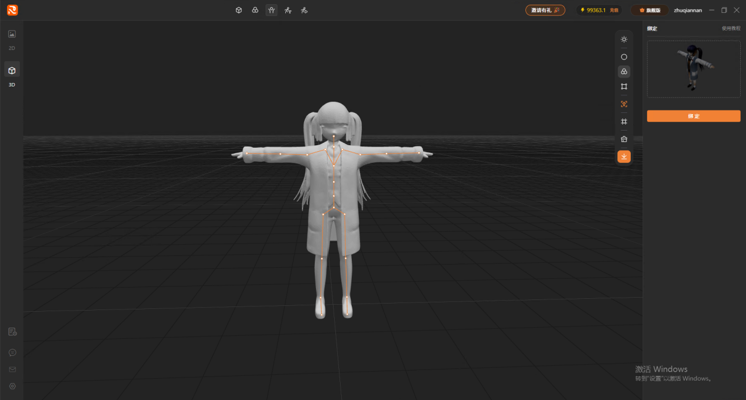Open the task list icon in lower sidebar
Image resolution: width=746 pixels, height=400 pixels.
[12, 332]
